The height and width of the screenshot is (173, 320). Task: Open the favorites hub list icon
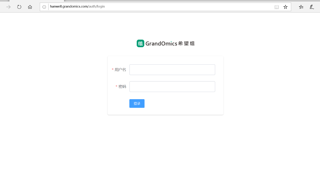click(x=301, y=7)
